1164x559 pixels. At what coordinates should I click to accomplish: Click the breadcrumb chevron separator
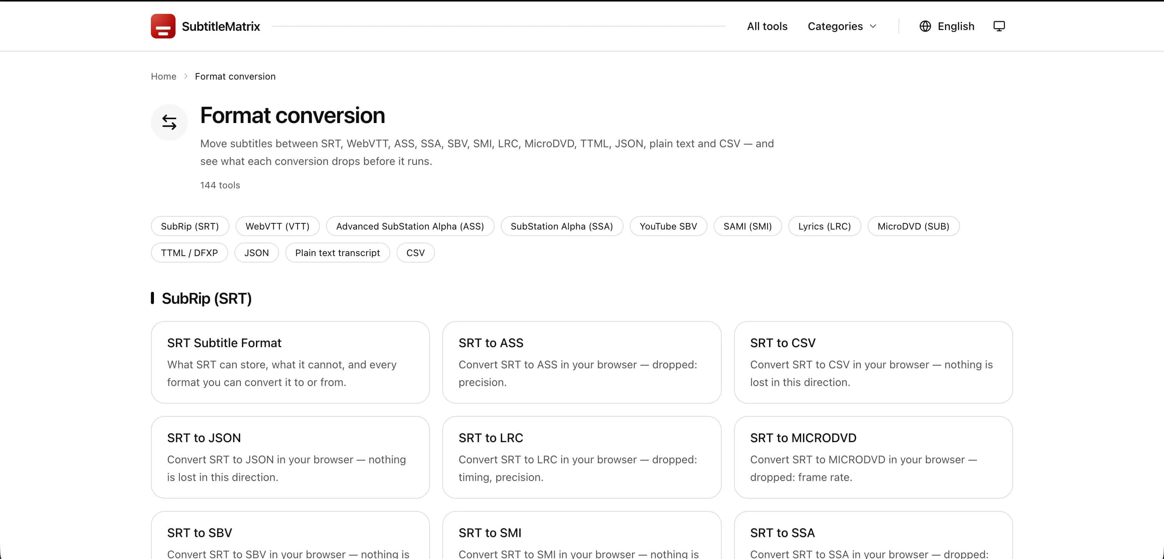(186, 76)
